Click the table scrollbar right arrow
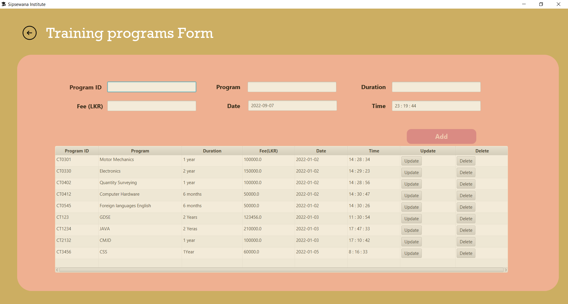The width and height of the screenshot is (568, 304). pyautogui.click(x=506, y=270)
